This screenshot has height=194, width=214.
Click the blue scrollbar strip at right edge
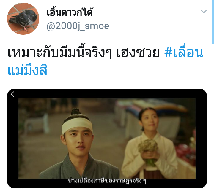tap(213, 22)
